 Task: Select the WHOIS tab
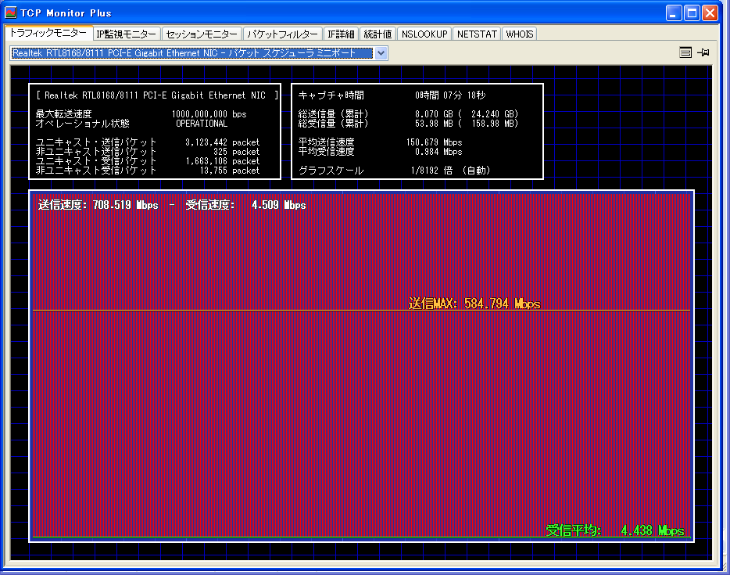click(519, 34)
